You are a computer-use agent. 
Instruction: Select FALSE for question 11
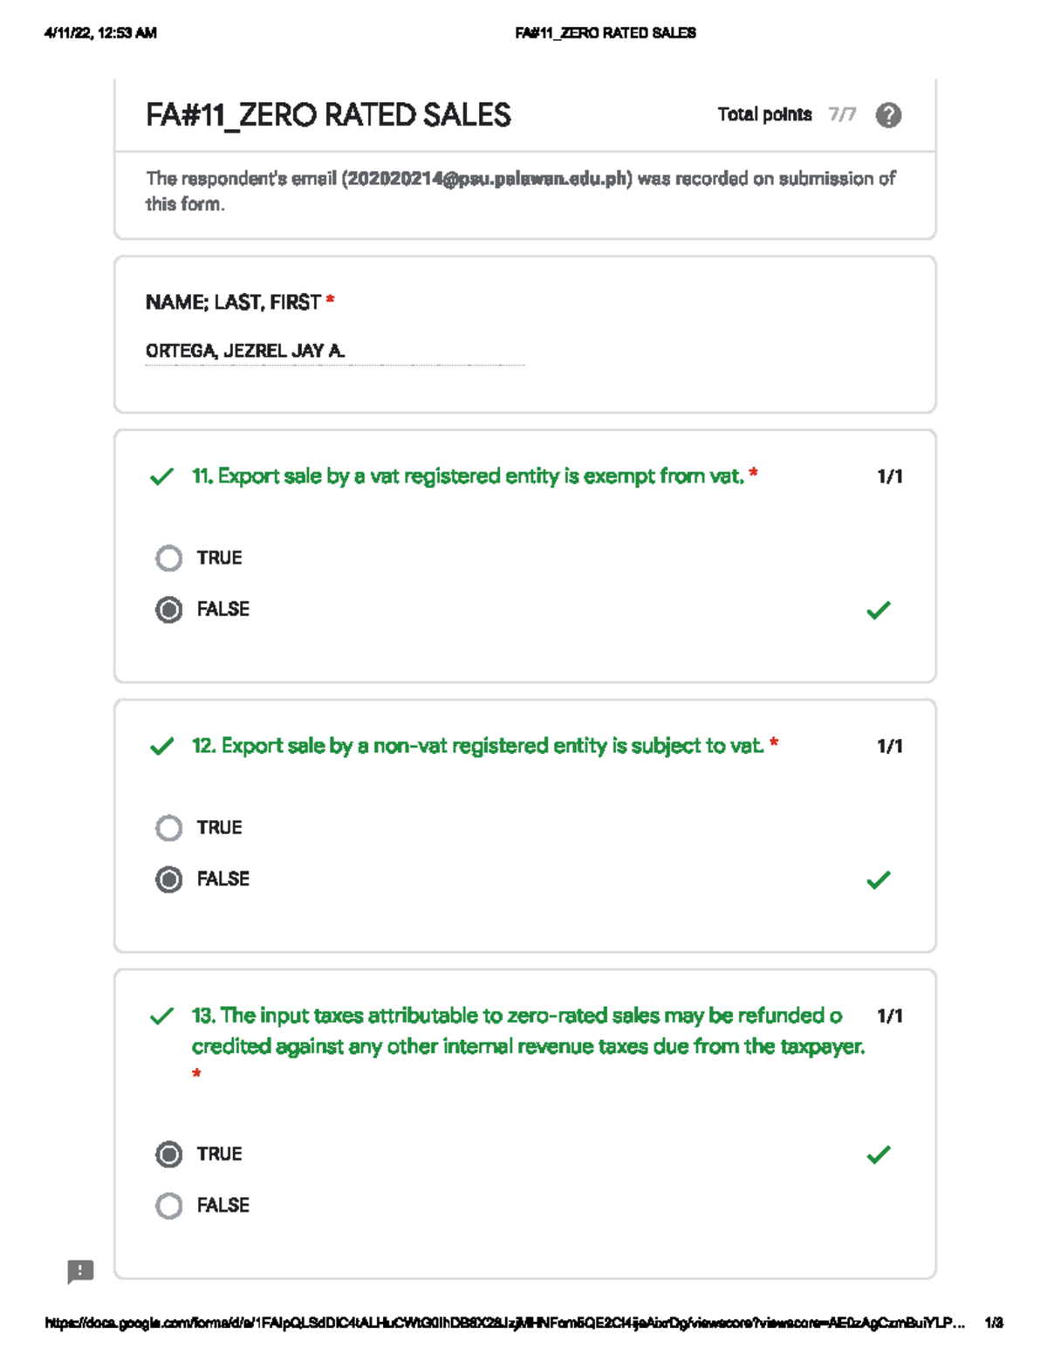169,610
